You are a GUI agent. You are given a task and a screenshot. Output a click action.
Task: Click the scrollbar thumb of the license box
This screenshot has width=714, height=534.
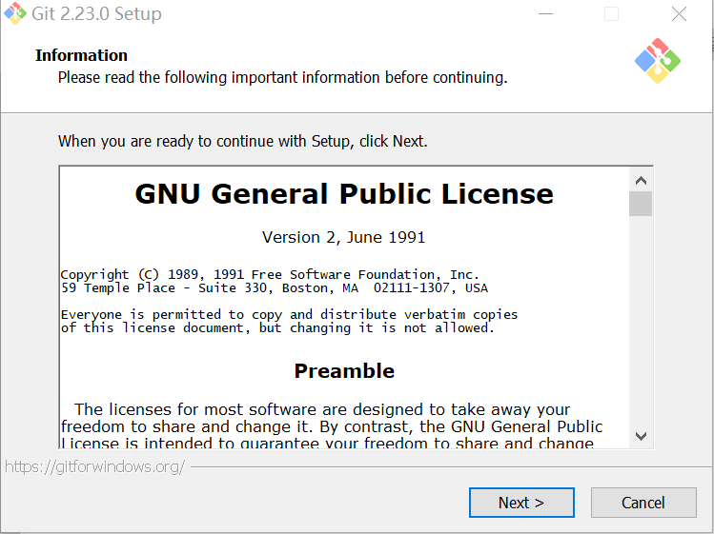(x=641, y=204)
